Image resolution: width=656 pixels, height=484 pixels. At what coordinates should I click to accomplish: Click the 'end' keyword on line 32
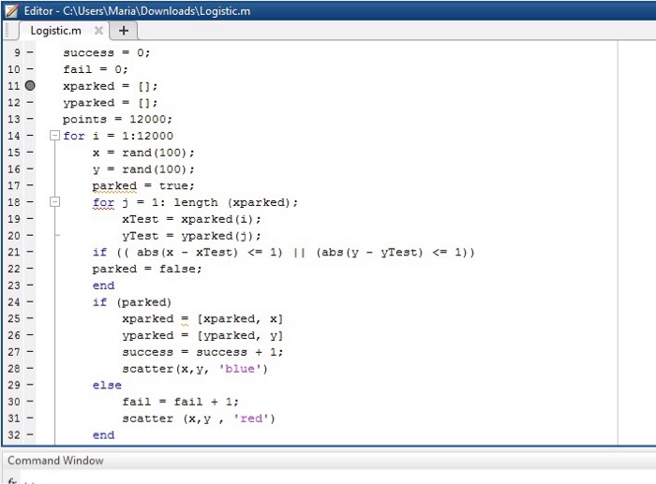pos(103,435)
